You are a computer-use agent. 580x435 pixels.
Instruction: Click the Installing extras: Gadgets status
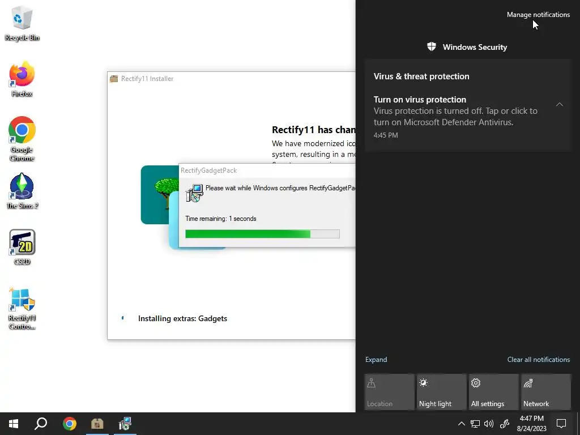click(x=182, y=318)
